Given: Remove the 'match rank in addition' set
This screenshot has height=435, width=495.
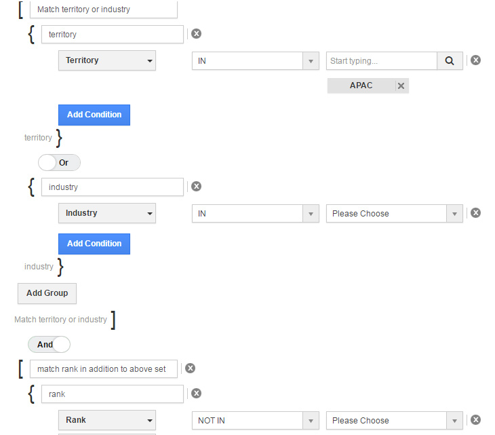Looking at the screenshot, I should point(191,368).
